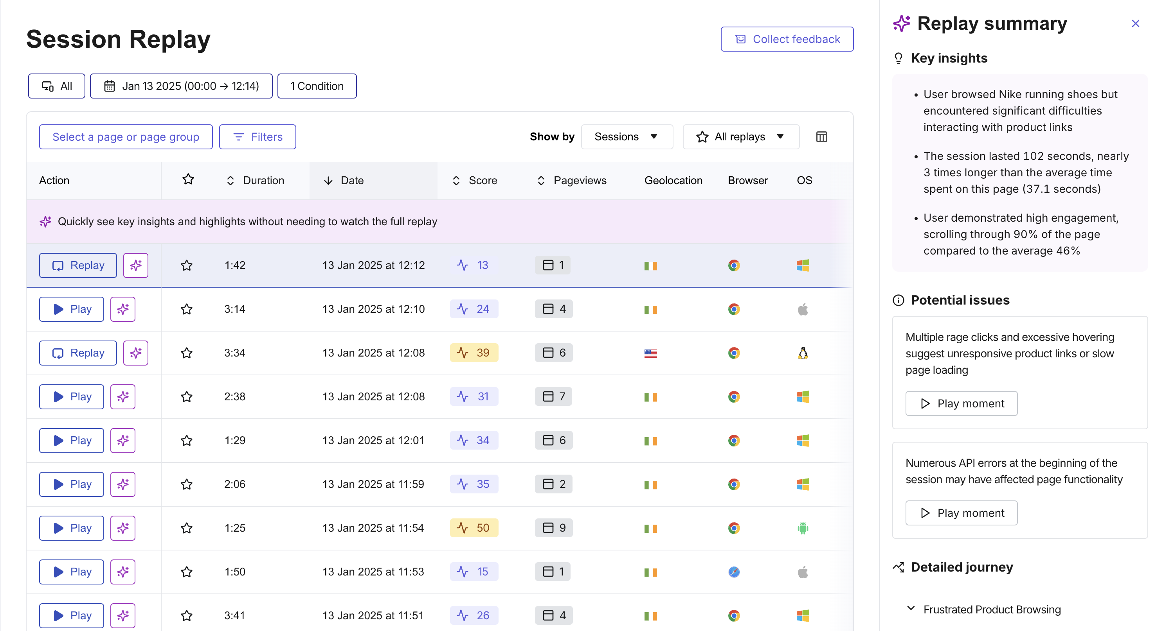1156x631 pixels.
Task: Star the 3:14 duration session
Action: click(187, 309)
